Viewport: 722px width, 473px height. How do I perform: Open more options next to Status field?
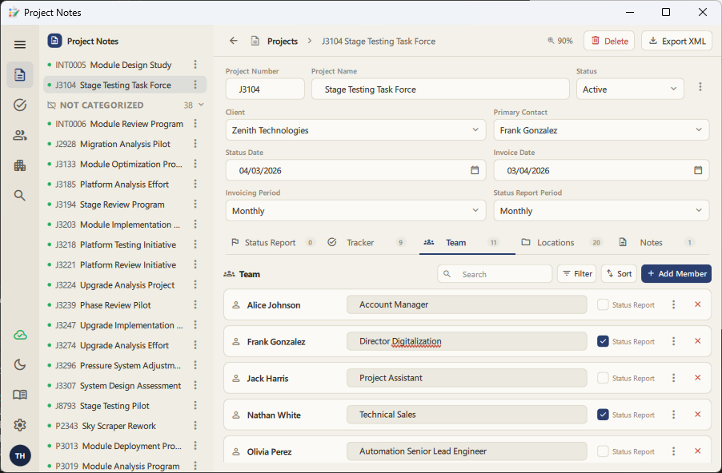(700, 86)
